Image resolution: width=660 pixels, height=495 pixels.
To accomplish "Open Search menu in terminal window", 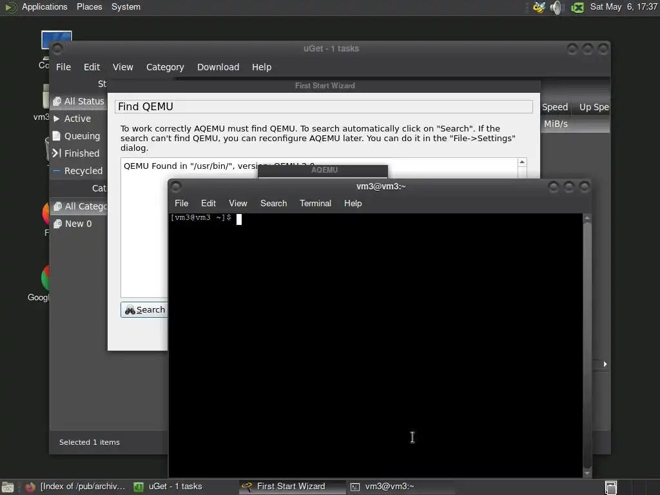I will point(273,203).
